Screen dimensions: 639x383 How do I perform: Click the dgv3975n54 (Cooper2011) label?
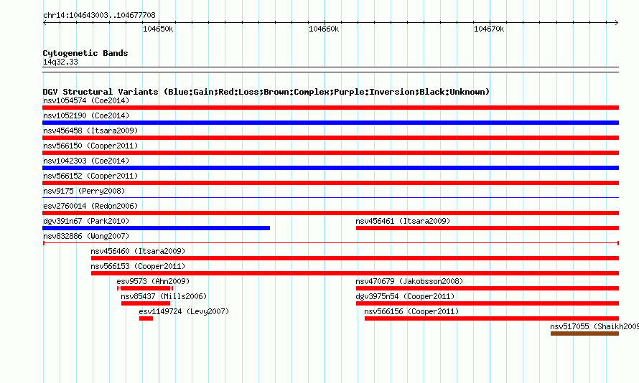(x=405, y=296)
